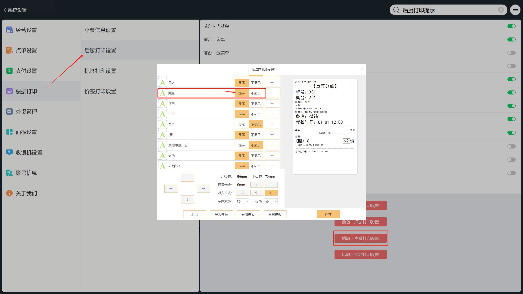
Task: Click the field list scrollbar
Action: (x=283, y=142)
